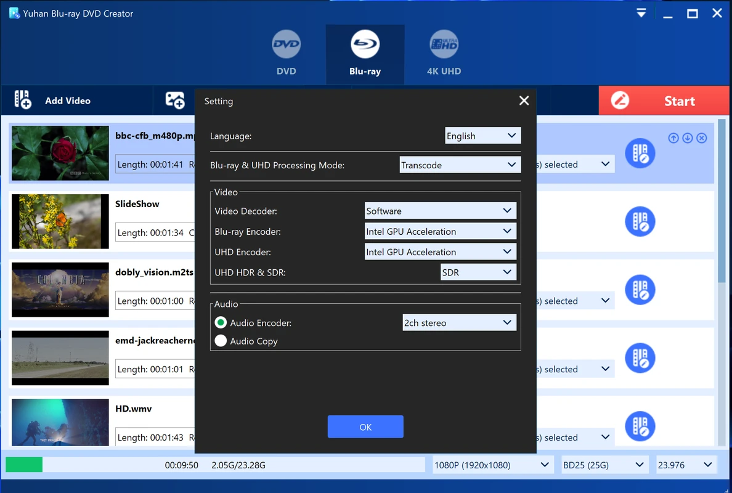Click the edit icon for emd-jackreacher row
The height and width of the screenshot is (493, 732).
click(x=640, y=357)
